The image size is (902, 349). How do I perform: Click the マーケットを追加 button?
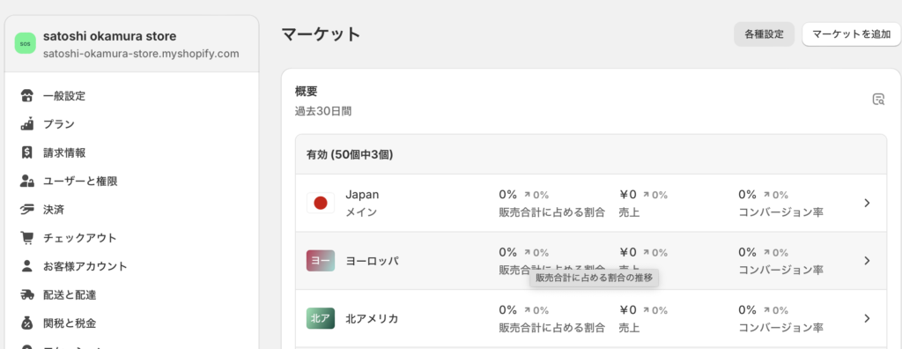click(x=852, y=34)
